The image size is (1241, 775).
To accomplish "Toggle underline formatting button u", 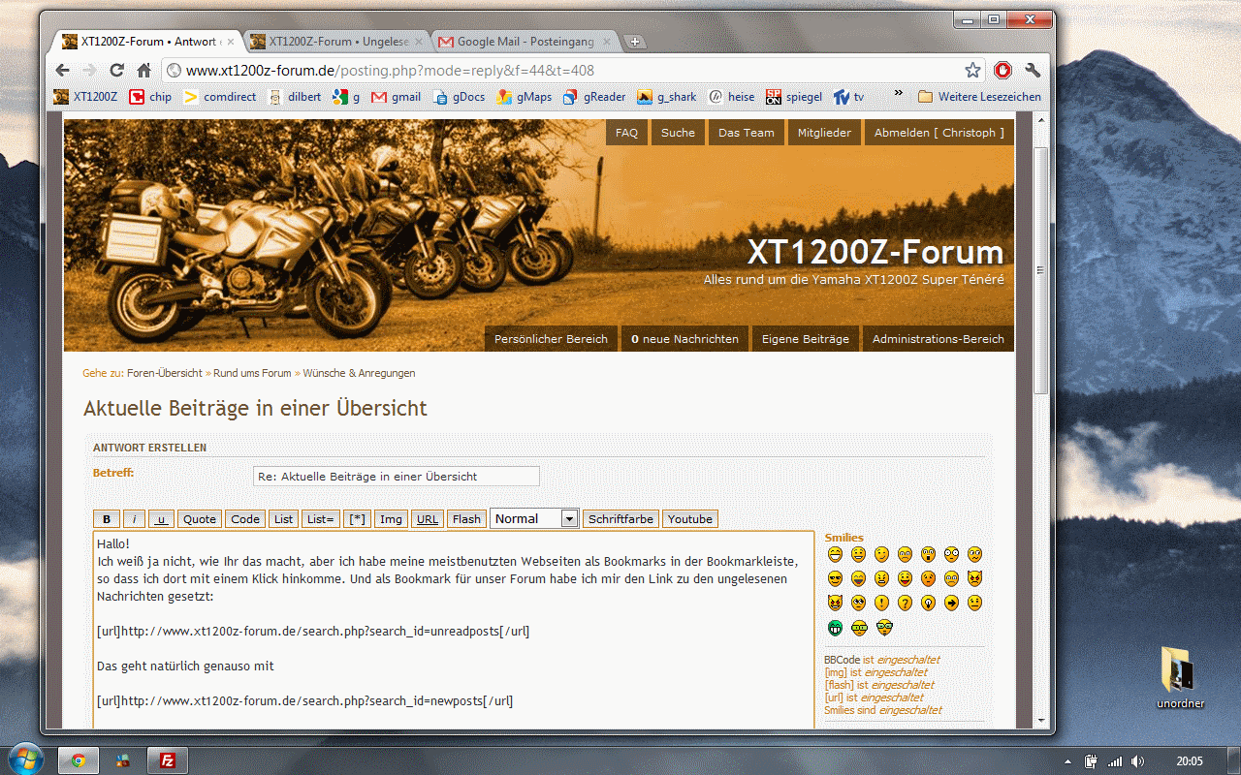I will pyautogui.click(x=162, y=519).
